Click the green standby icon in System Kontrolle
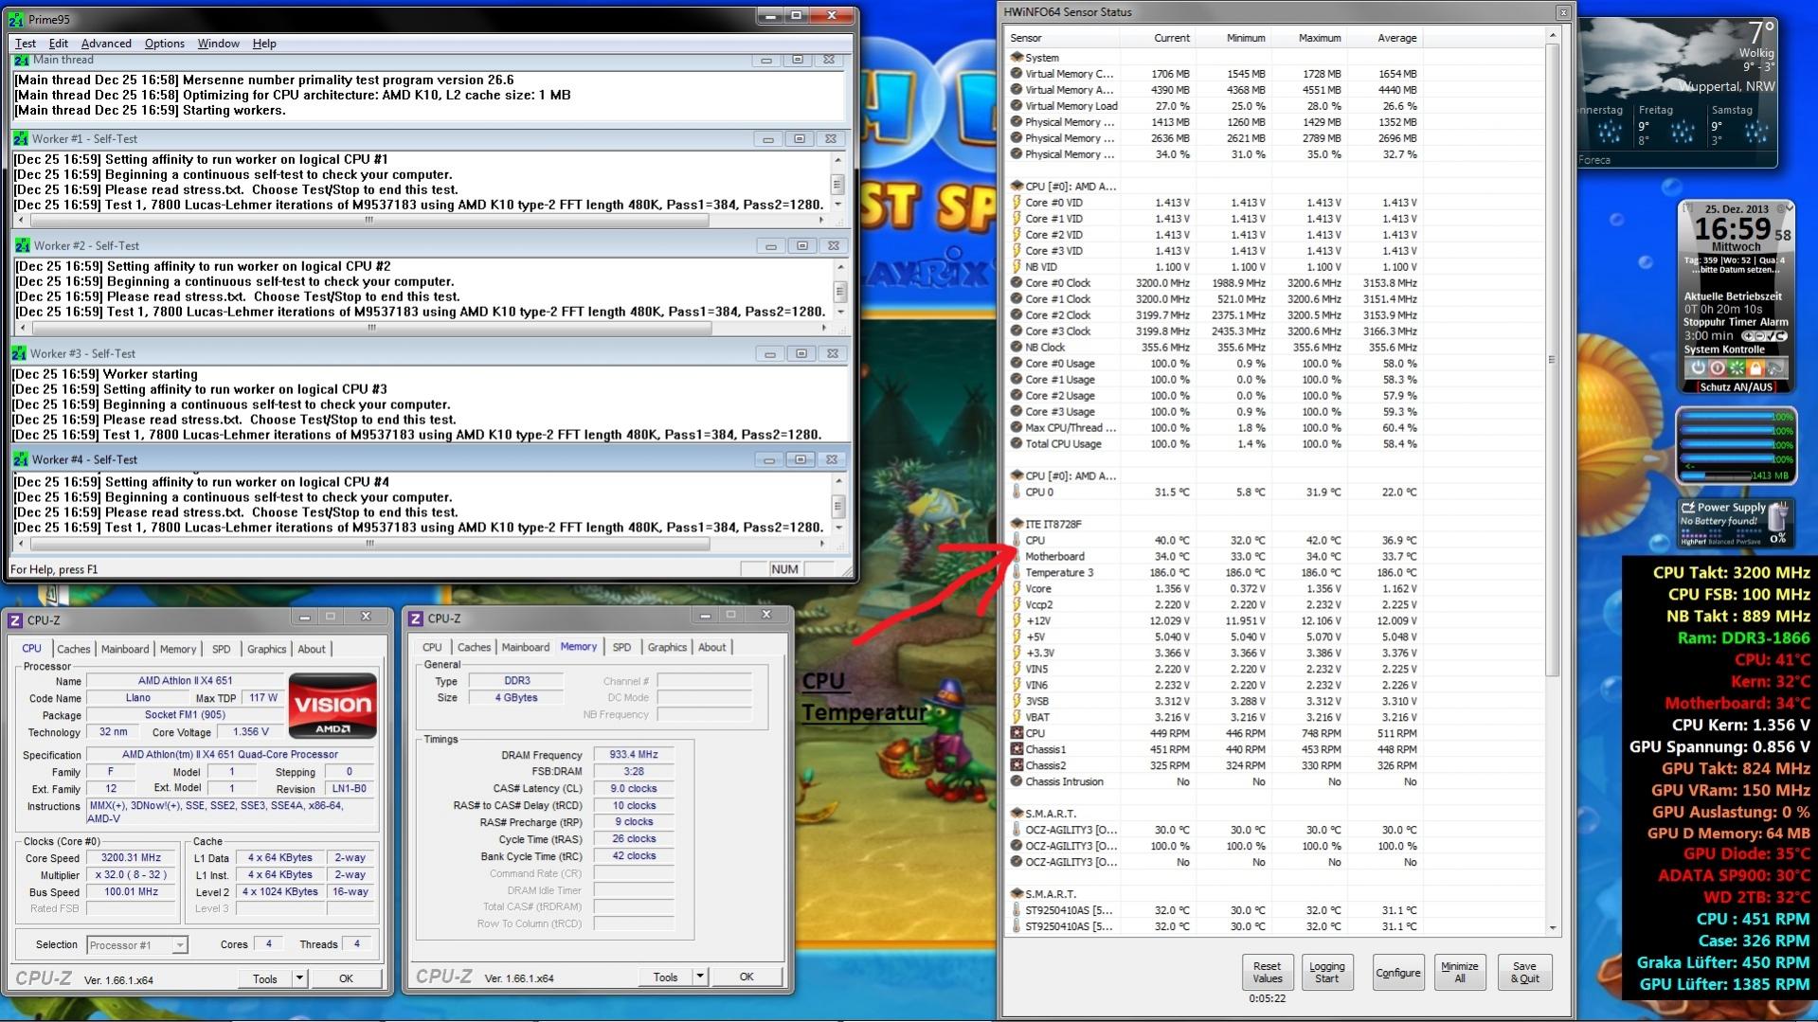 pos(1737,368)
